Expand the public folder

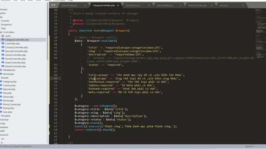coord(2,131)
